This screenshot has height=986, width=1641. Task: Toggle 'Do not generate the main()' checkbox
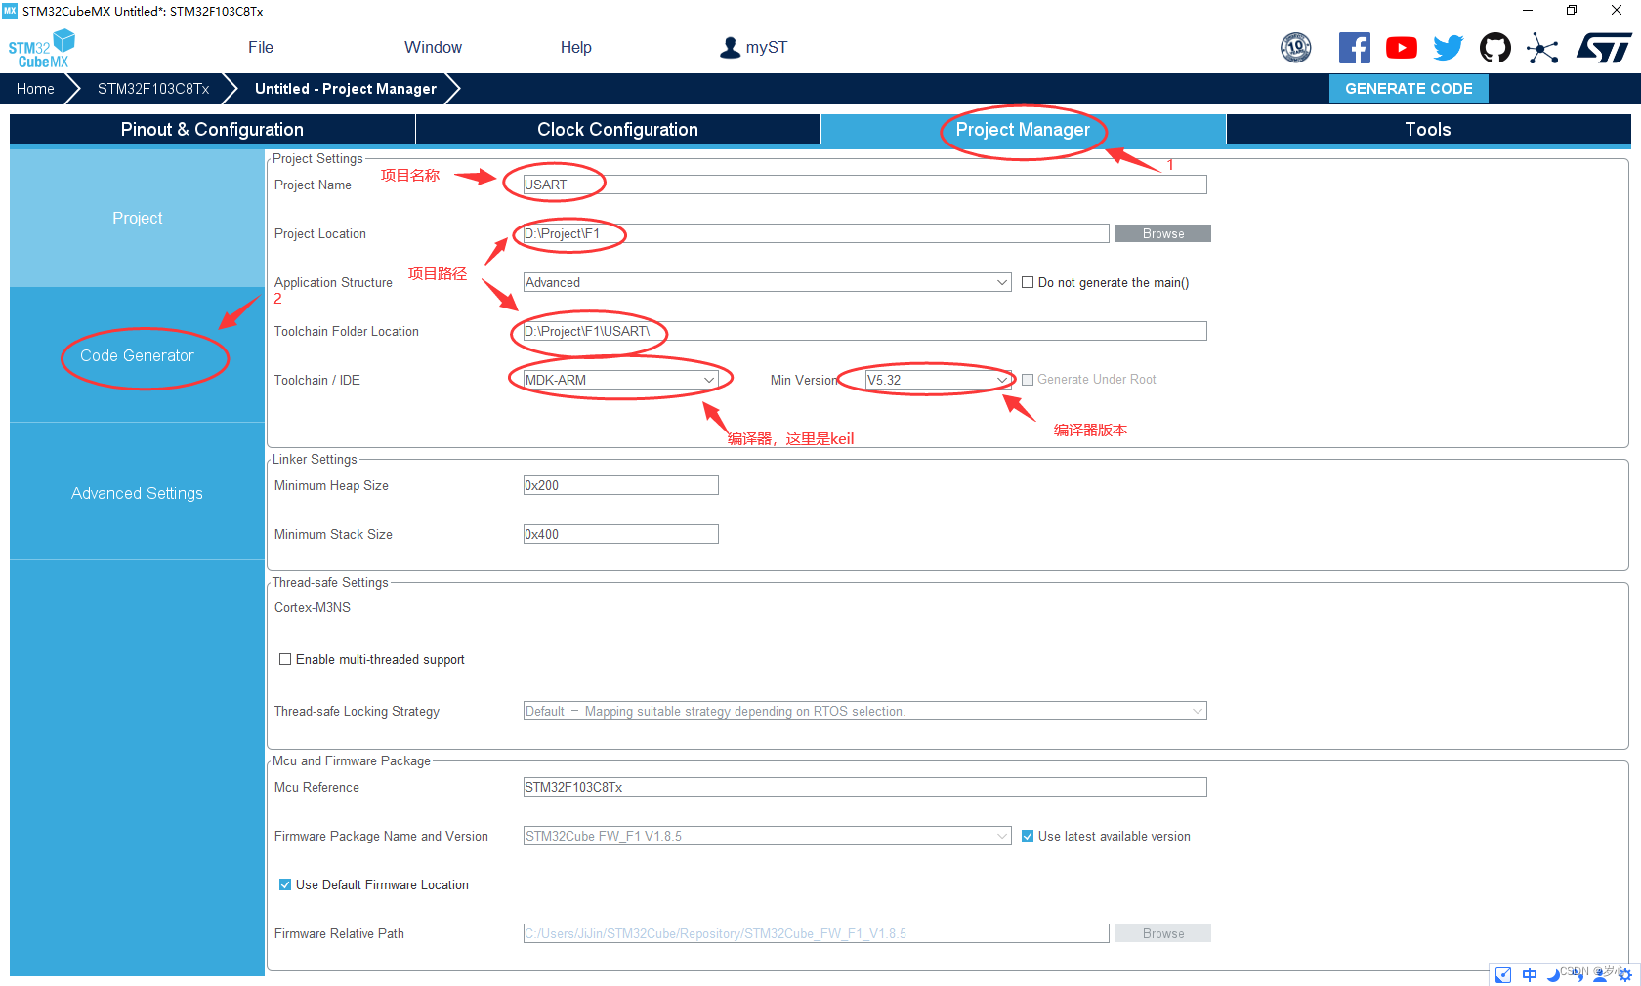coord(1028,282)
